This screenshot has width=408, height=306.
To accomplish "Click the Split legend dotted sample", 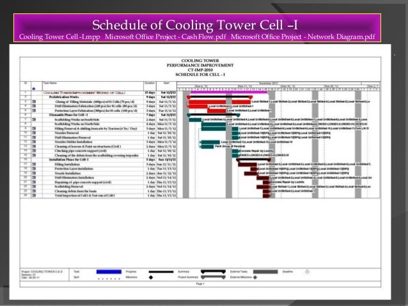I will [109, 279].
